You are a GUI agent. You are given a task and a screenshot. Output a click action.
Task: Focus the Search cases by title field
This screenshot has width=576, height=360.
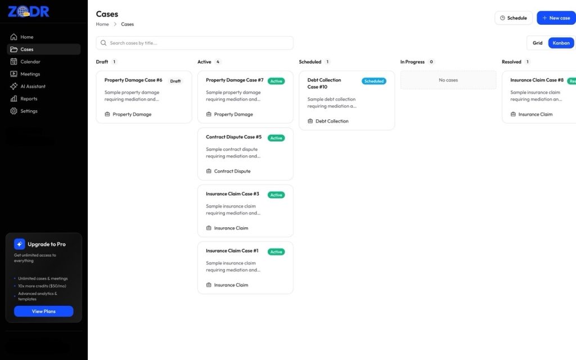click(x=199, y=43)
